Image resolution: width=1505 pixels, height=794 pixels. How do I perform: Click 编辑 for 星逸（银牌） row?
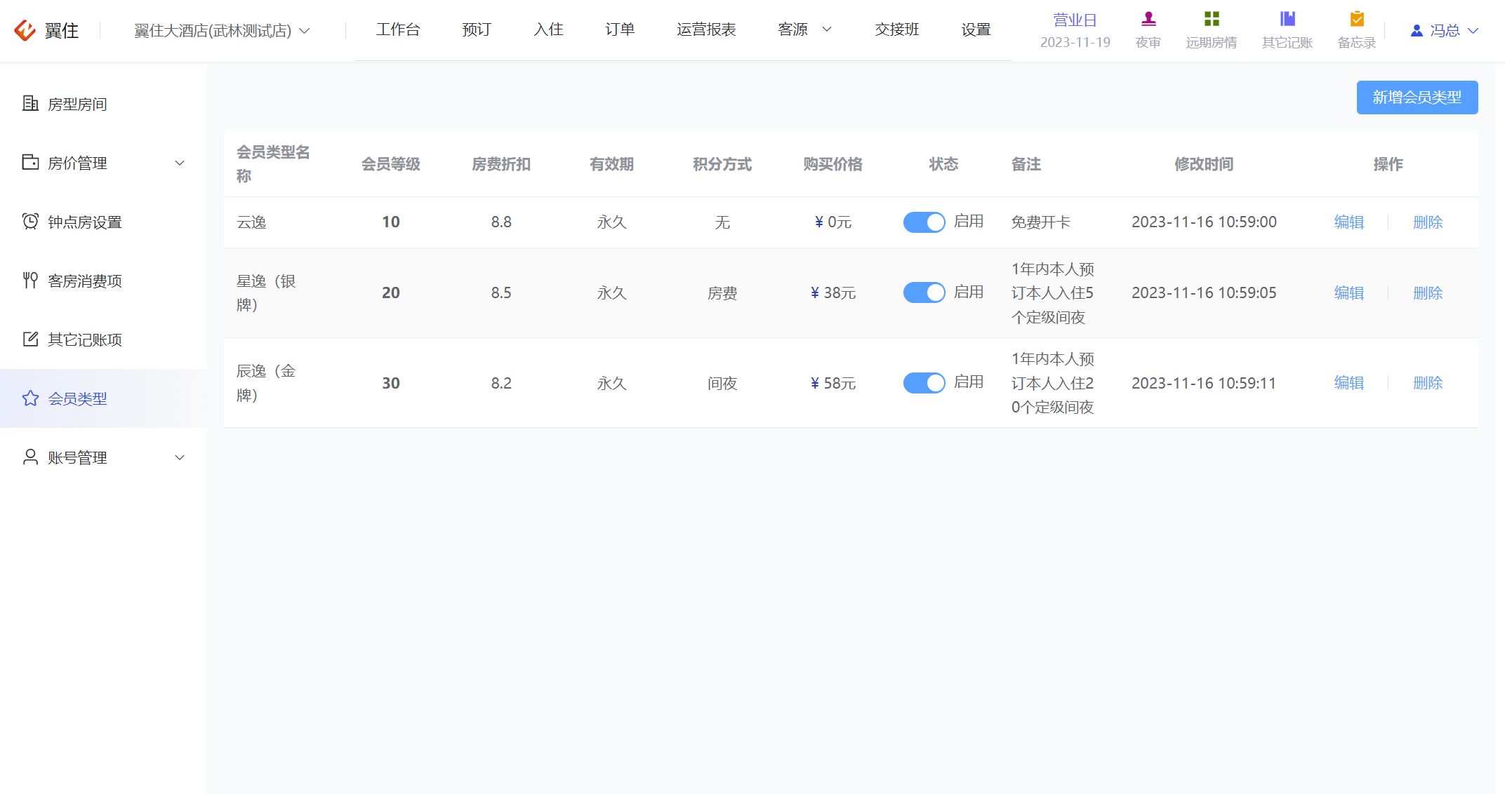(1349, 293)
